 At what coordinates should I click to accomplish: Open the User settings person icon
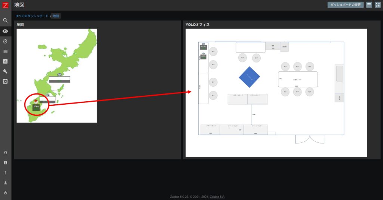[x=5, y=183]
